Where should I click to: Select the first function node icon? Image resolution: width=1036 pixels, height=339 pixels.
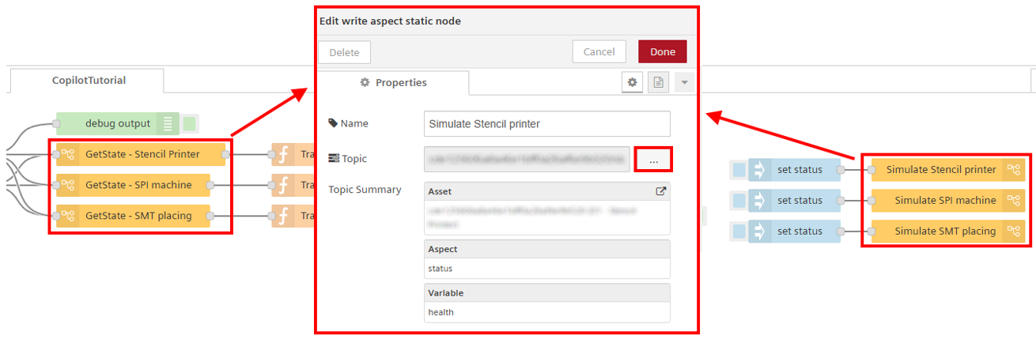(282, 154)
